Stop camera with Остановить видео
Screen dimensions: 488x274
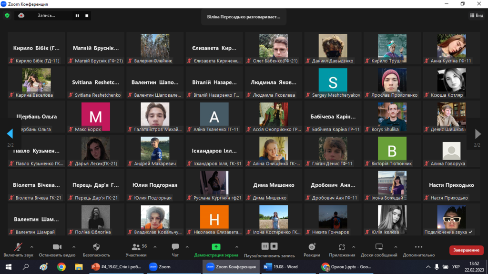coord(57,247)
